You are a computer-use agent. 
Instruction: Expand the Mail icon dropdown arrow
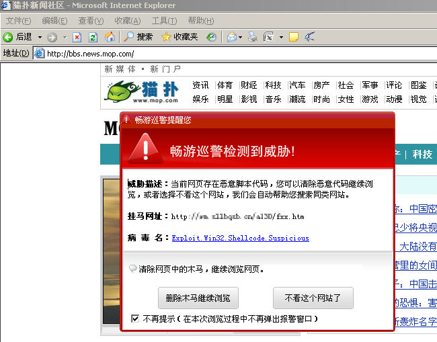[241, 37]
